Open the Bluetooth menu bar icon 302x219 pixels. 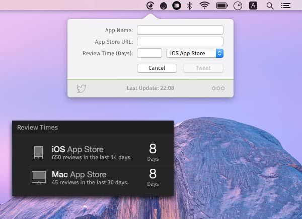tap(190, 6)
